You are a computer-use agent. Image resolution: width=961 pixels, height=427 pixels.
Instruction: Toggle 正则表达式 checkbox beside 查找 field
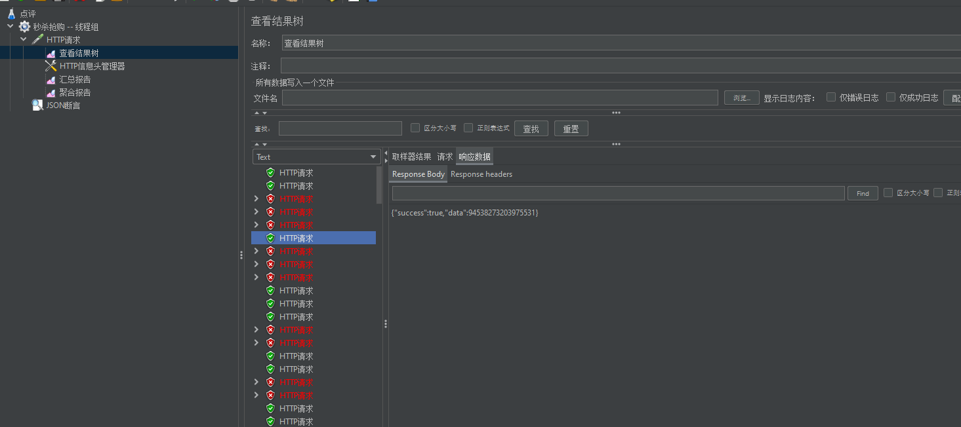(x=468, y=128)
